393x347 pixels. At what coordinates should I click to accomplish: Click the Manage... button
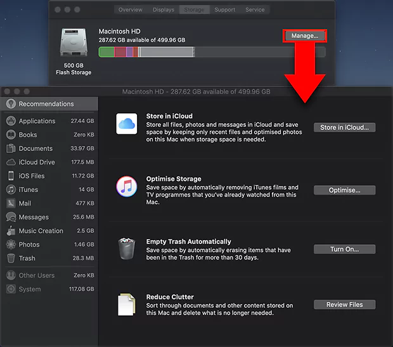point(305,36)
